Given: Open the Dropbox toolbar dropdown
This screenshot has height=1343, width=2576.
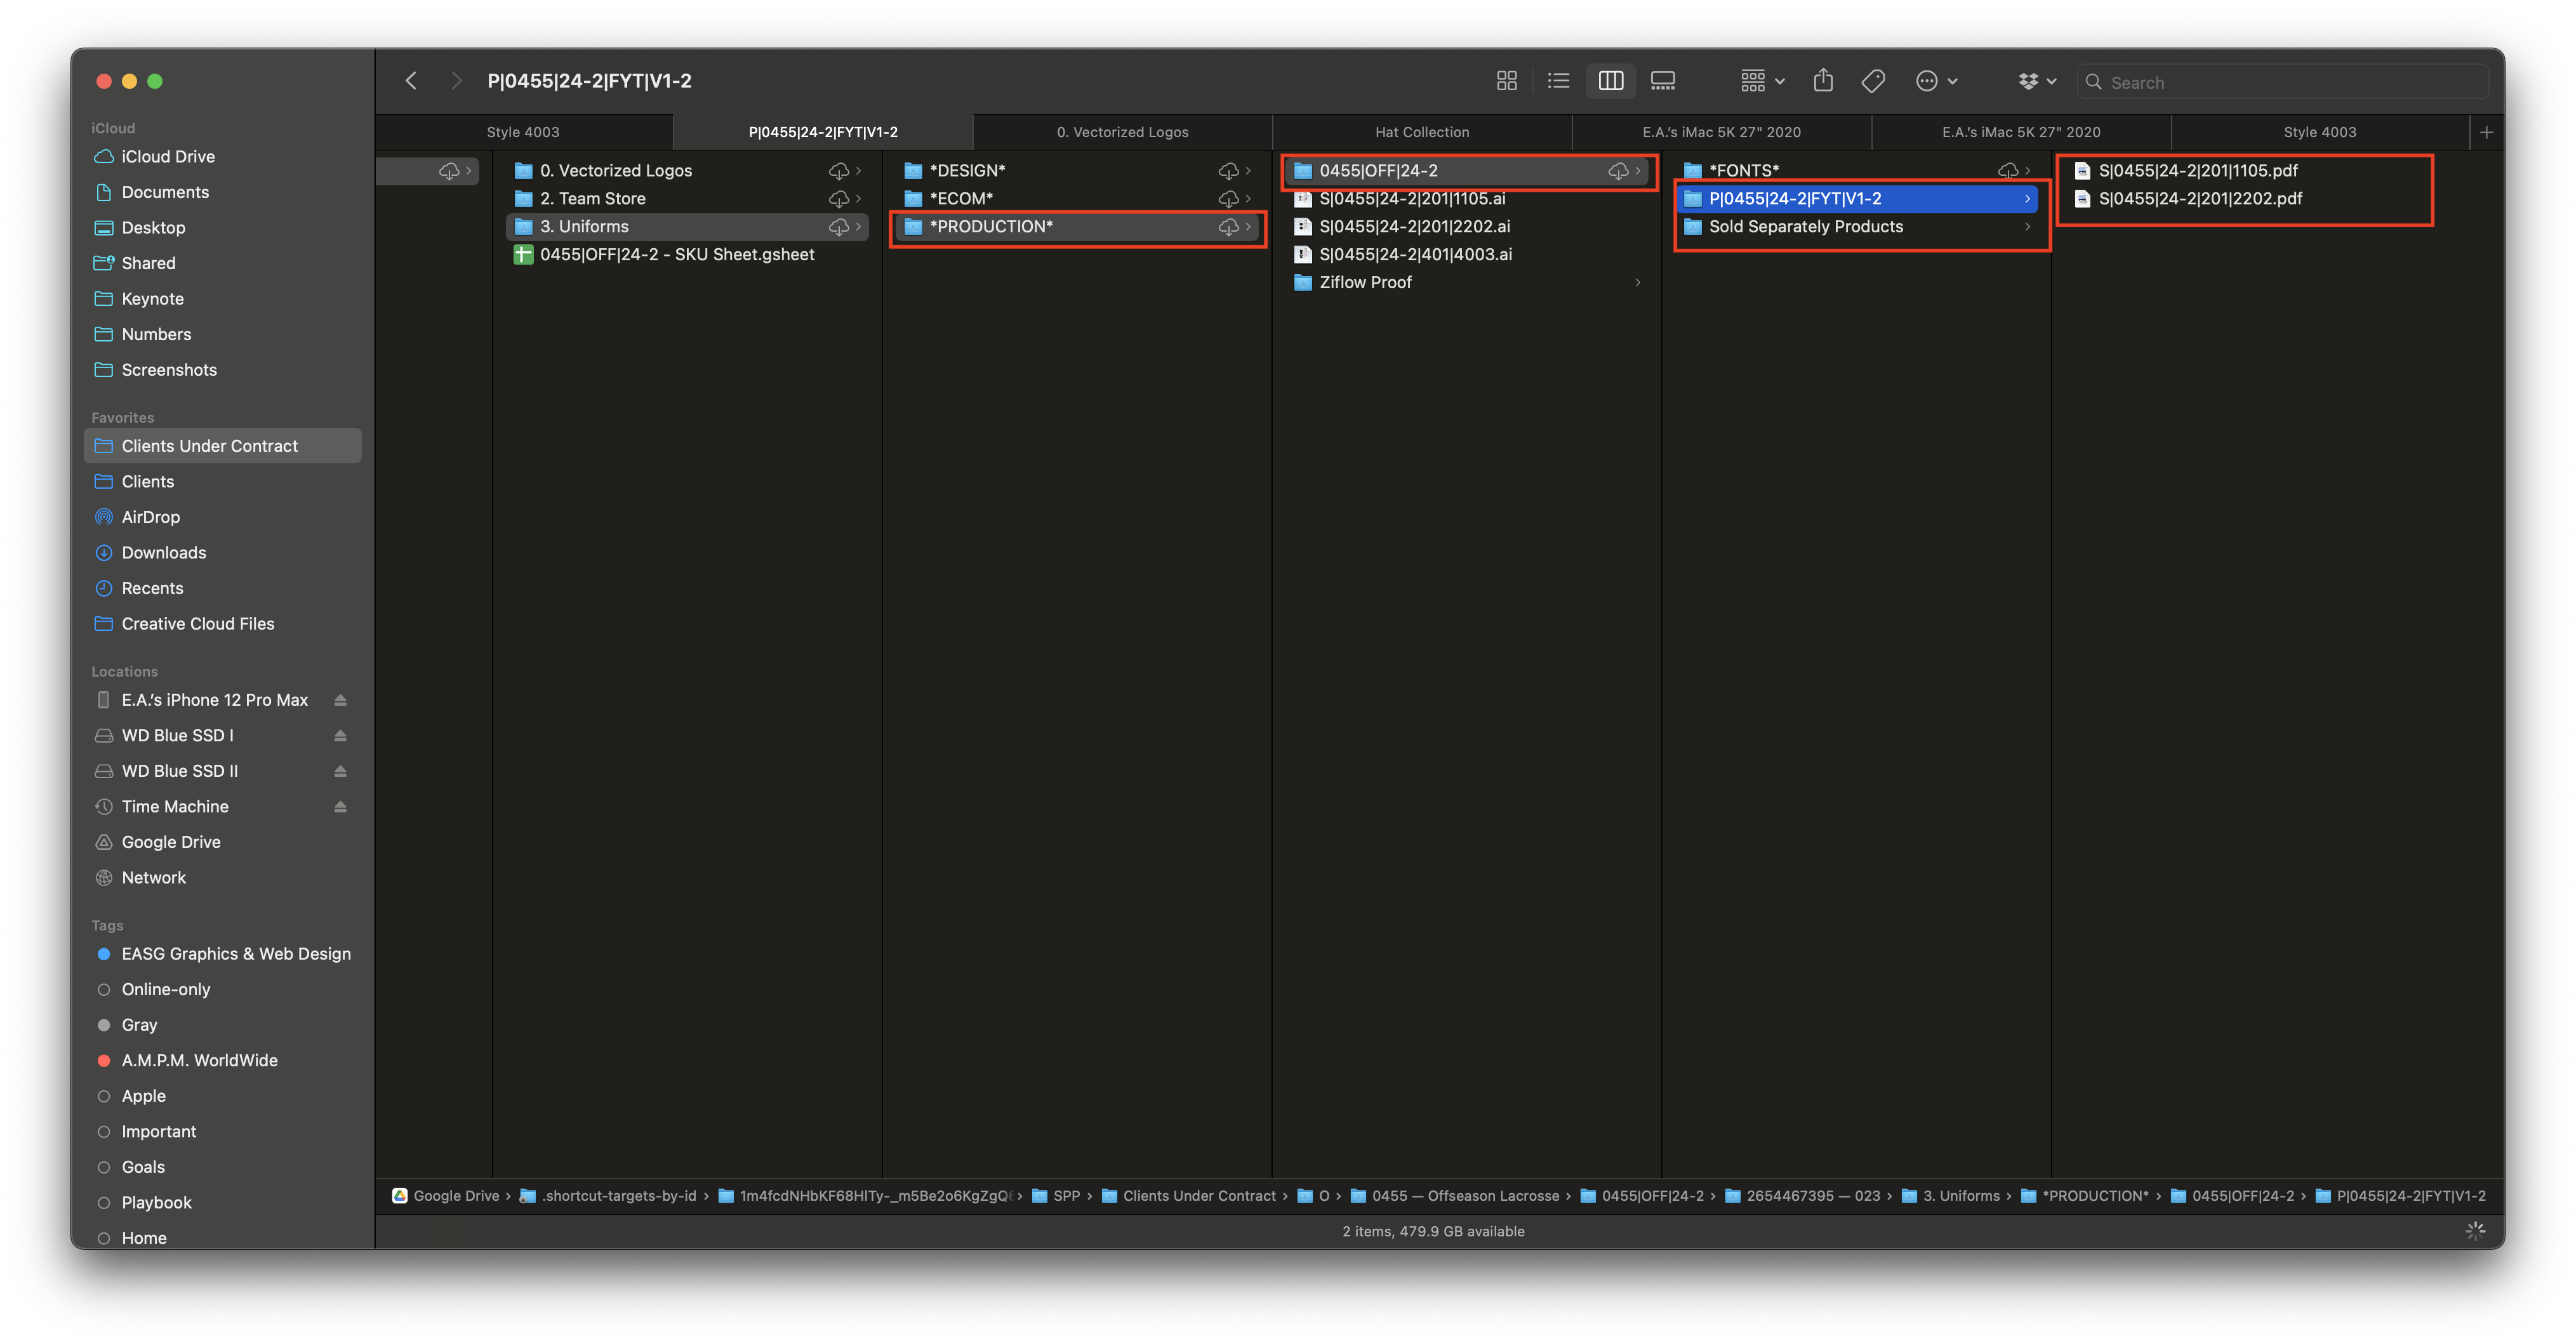Looking at the screenshot, I should (x=2037, y=81).
